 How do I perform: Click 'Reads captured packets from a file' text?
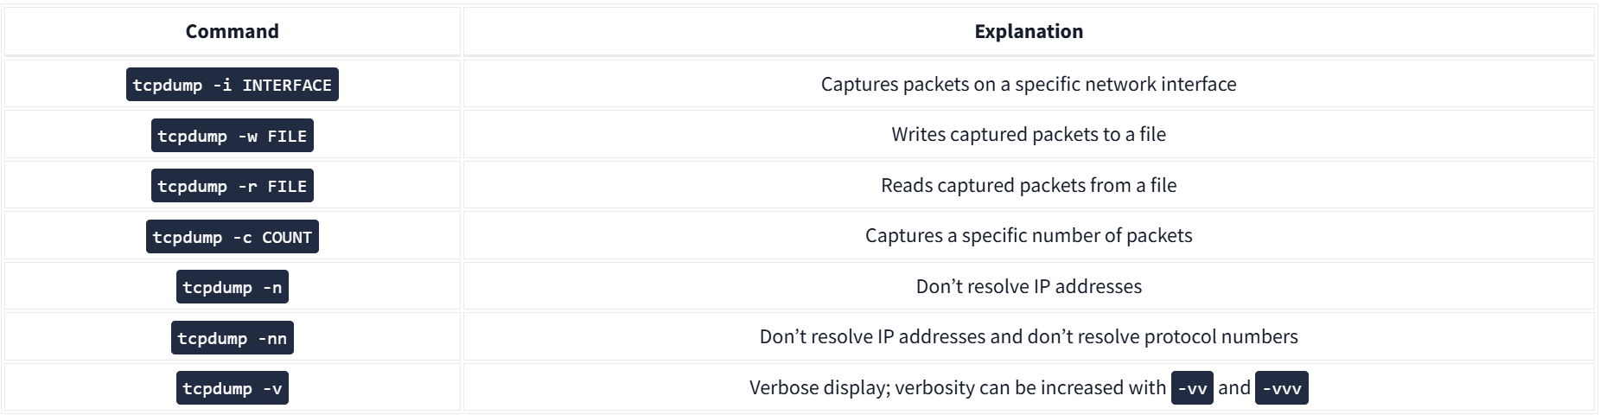click(1028, 185)
